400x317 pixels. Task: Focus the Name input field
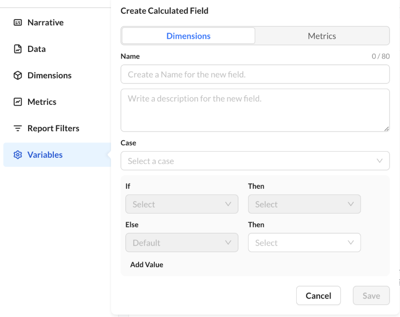pyautogui.click(x=255, y=74)
